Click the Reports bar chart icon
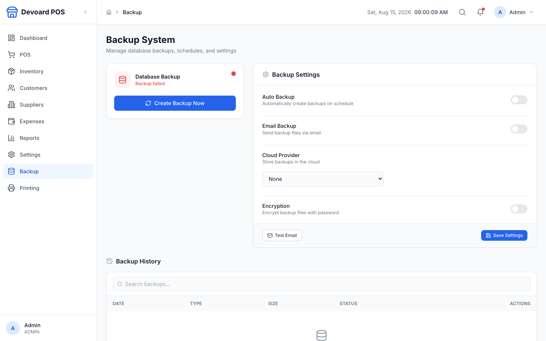This screenshot has width=546, height=341. pos(11,138)
